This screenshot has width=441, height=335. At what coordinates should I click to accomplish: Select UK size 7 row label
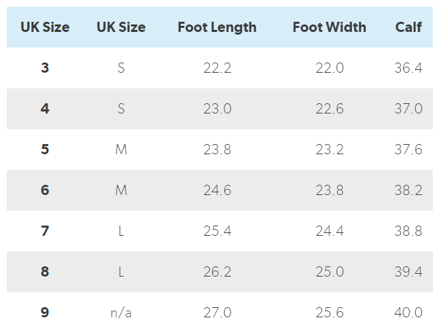point(45,231)
